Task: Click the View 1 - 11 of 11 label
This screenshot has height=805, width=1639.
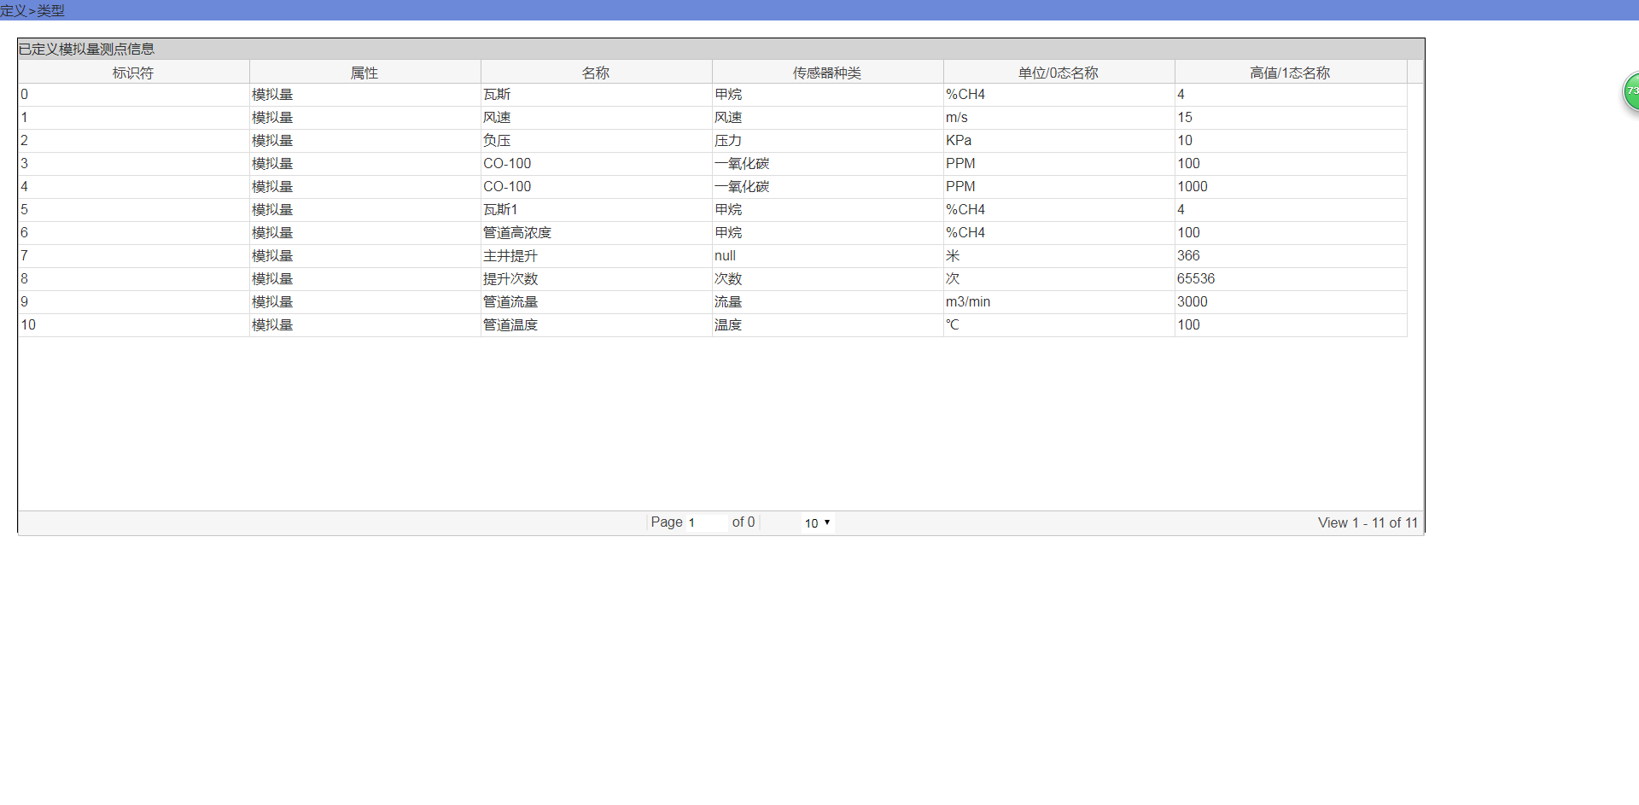Action: coord(1367,522)
